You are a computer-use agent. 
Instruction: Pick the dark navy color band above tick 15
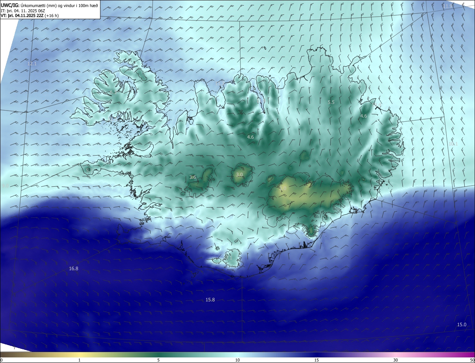pos(317,354)
